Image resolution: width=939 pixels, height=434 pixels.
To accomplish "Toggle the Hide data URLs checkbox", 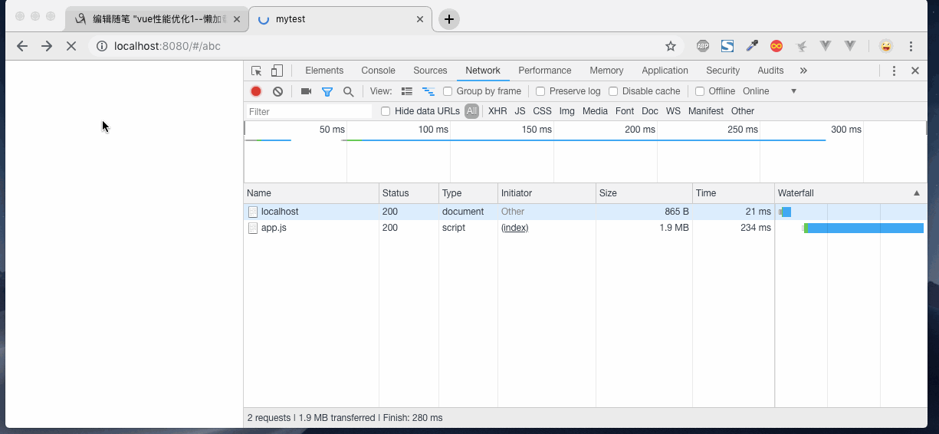I will coord(386,111).
